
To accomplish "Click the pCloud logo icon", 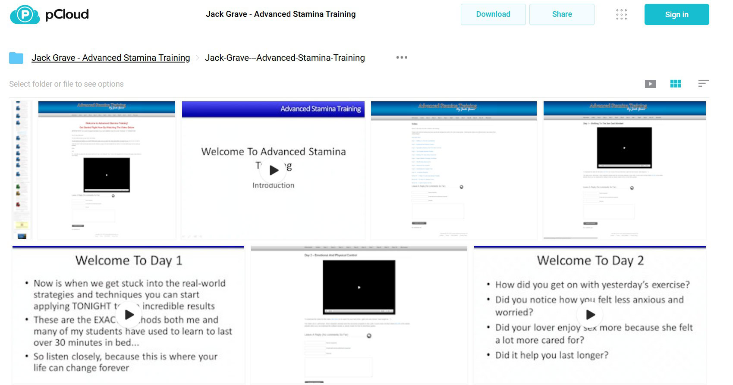I will [25, 15].
